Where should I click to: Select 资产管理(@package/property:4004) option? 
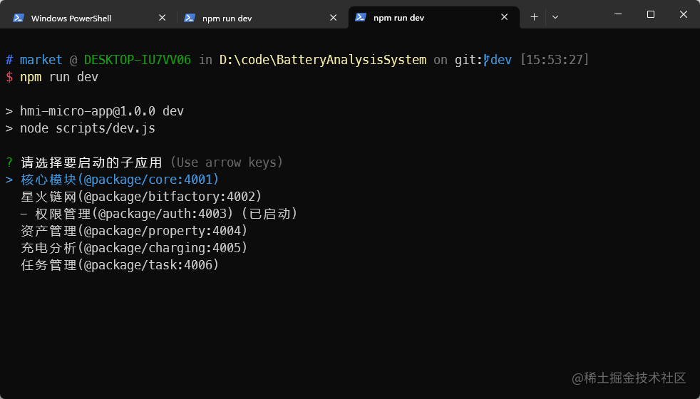click(x=134, y=231)
